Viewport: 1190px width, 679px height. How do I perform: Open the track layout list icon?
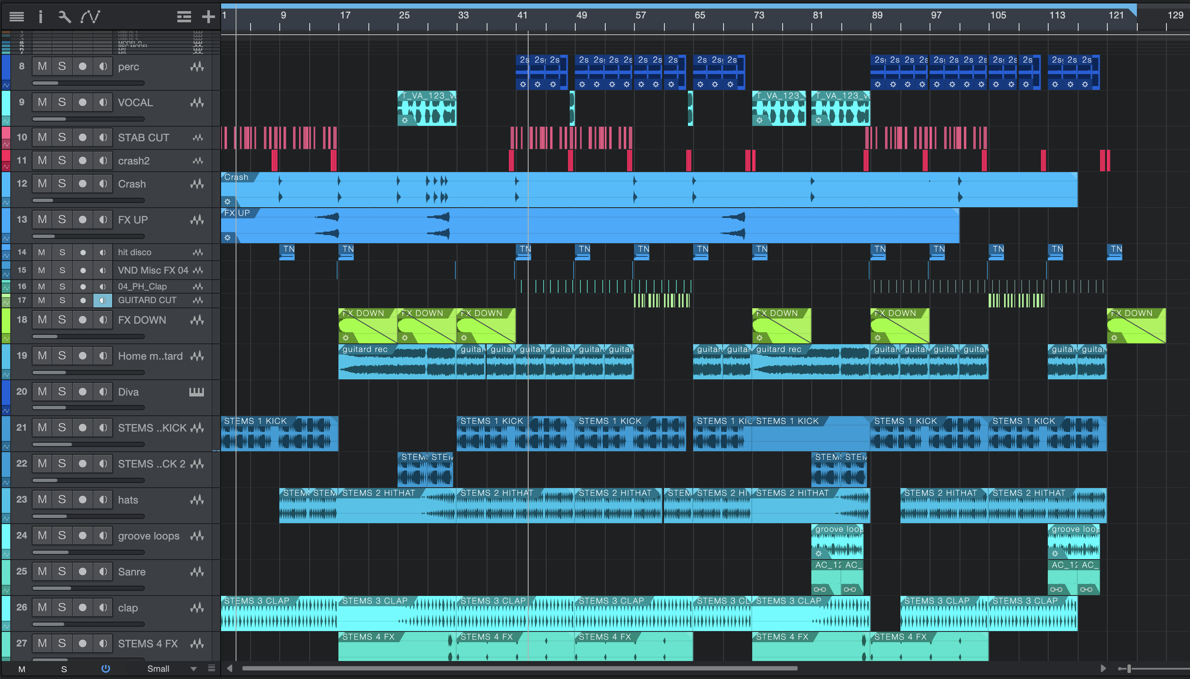point(184,17)
